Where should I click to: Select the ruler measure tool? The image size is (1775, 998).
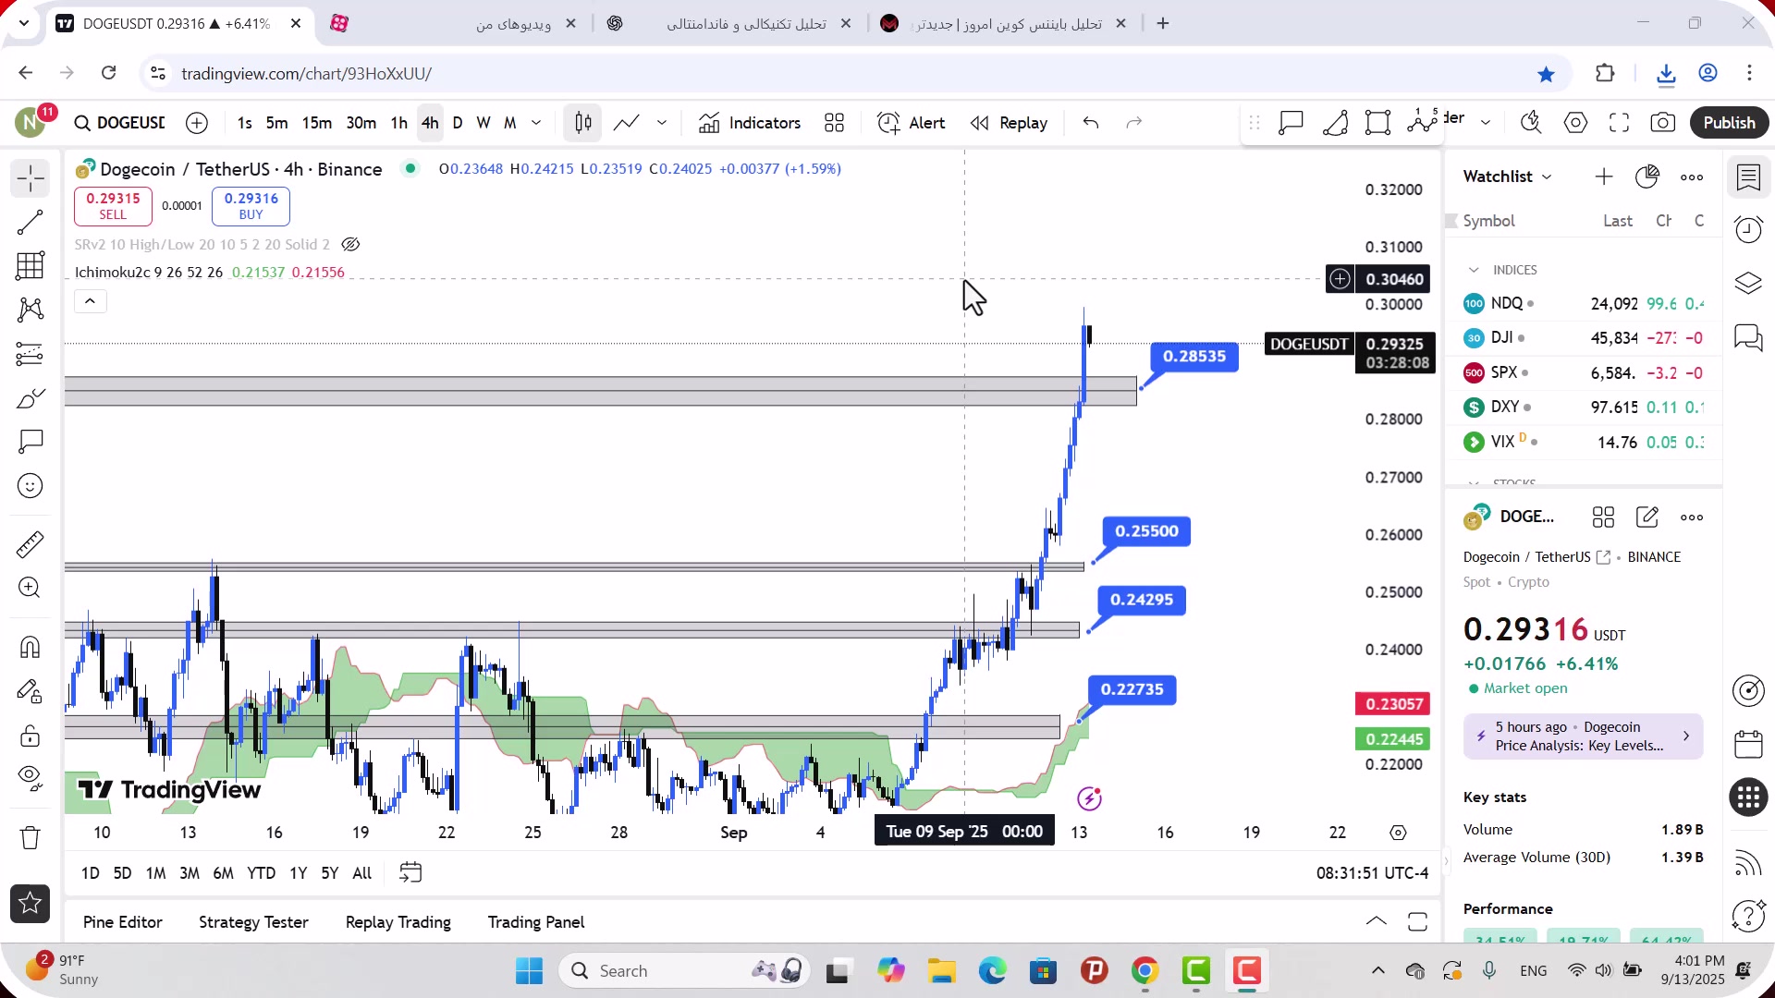[x=31, y=544]
